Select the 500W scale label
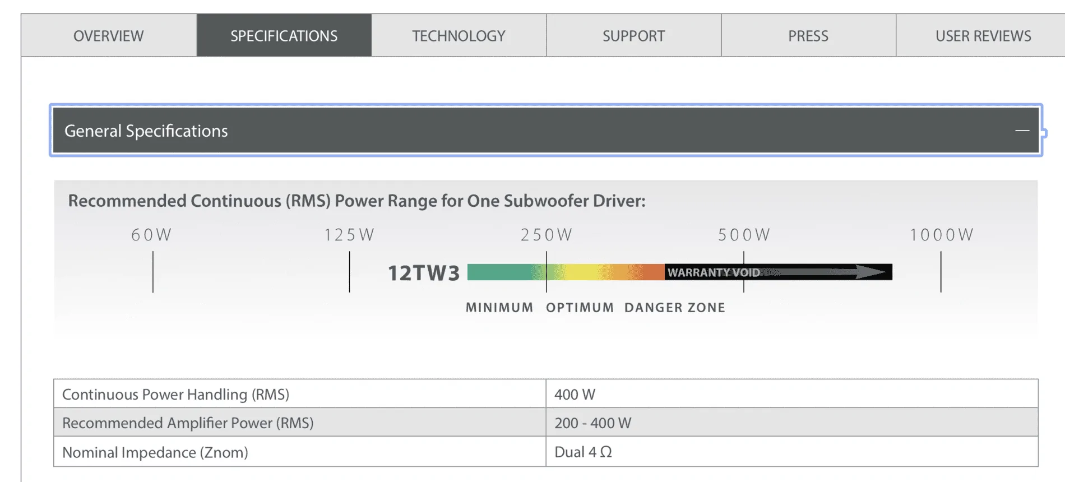 click(x=744, y=234)
